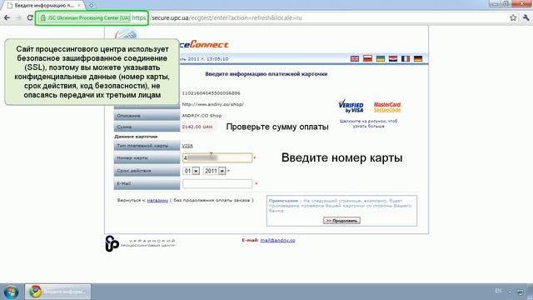Go forward with the browser forward arrow

(18, 17)
